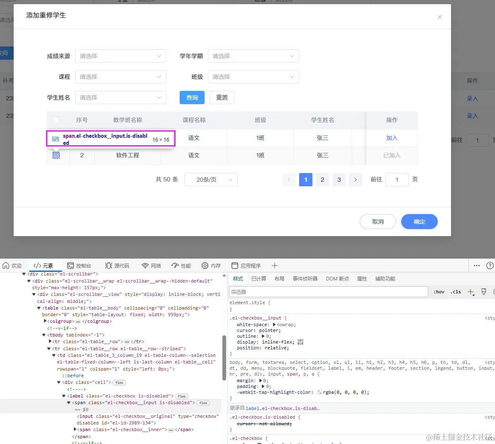Switch to the 性能 devtools tab
Viewport: 495px width, 444px height.
click(x=181, y=266)
